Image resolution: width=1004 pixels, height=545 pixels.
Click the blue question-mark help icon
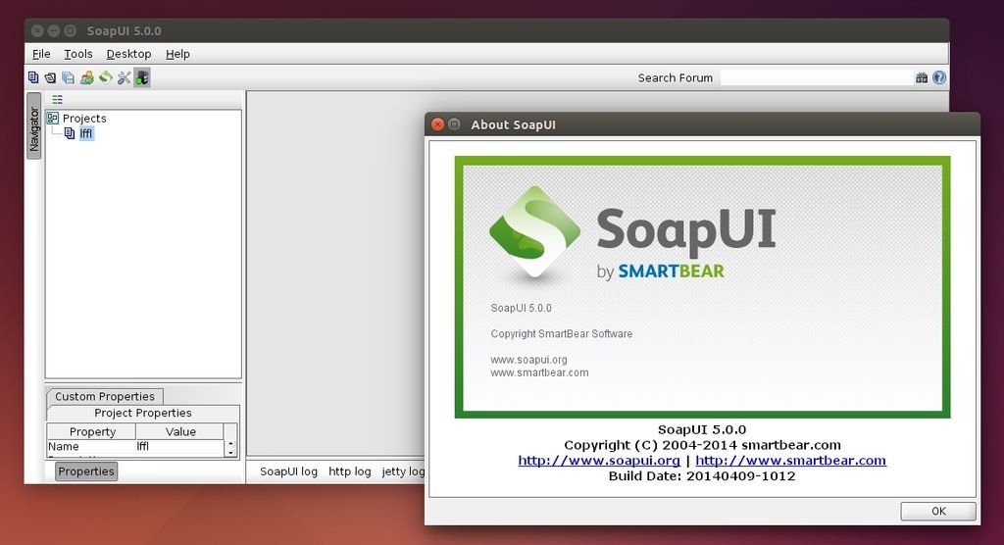(938, 77)
